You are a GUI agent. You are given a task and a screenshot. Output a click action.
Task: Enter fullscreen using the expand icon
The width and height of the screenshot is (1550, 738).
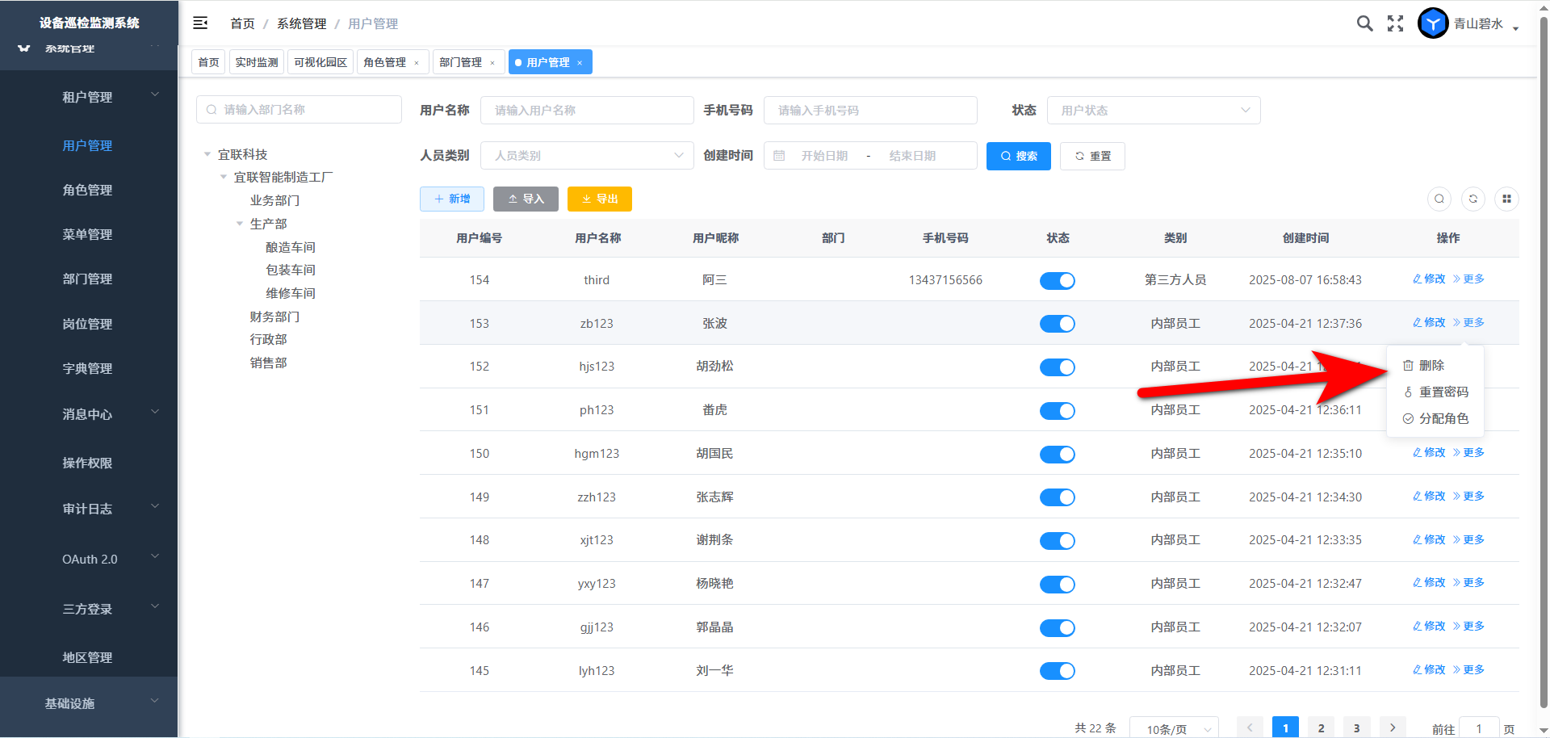pyautogui.click(x=1395, y=23)
